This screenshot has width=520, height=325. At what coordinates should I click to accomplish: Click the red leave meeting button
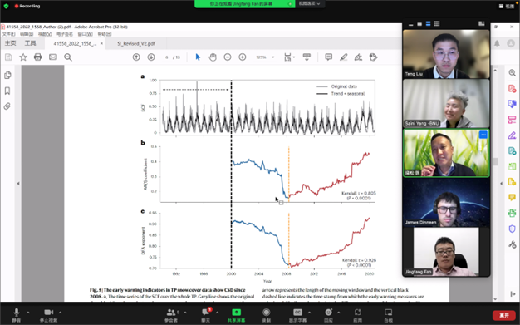pyautogui.click(x=504, y=315)
